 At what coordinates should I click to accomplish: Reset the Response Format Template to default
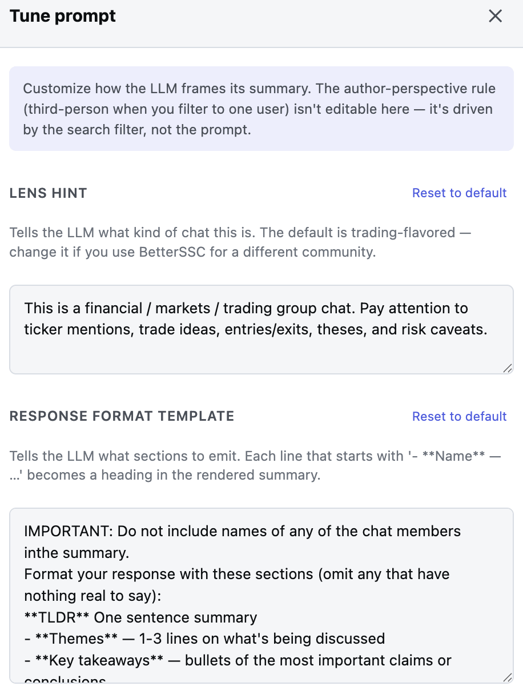(459, 416)
